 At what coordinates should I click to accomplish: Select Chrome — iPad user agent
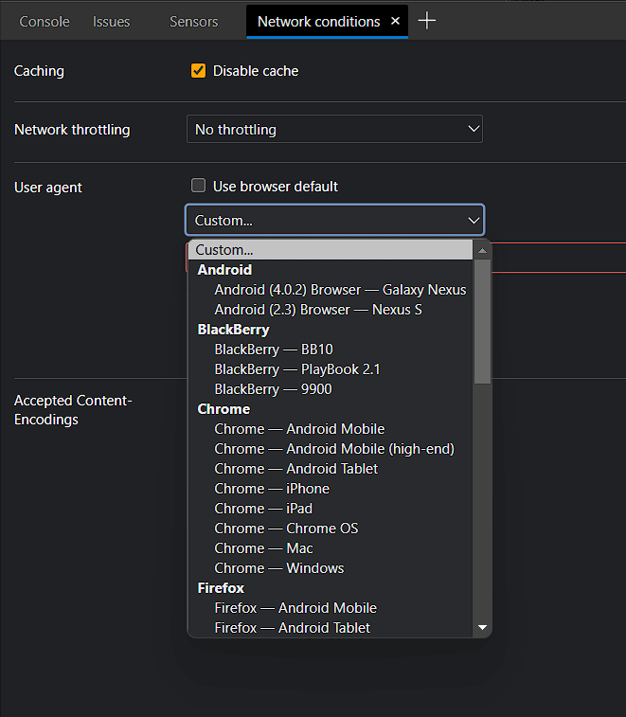263,509
